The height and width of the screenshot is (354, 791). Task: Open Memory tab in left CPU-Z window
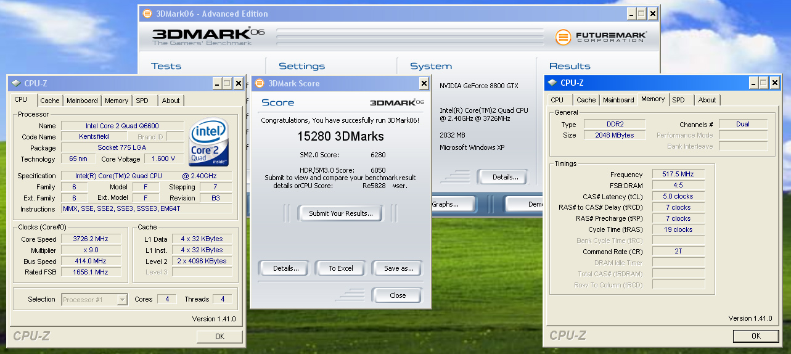(x=117, y=101)
